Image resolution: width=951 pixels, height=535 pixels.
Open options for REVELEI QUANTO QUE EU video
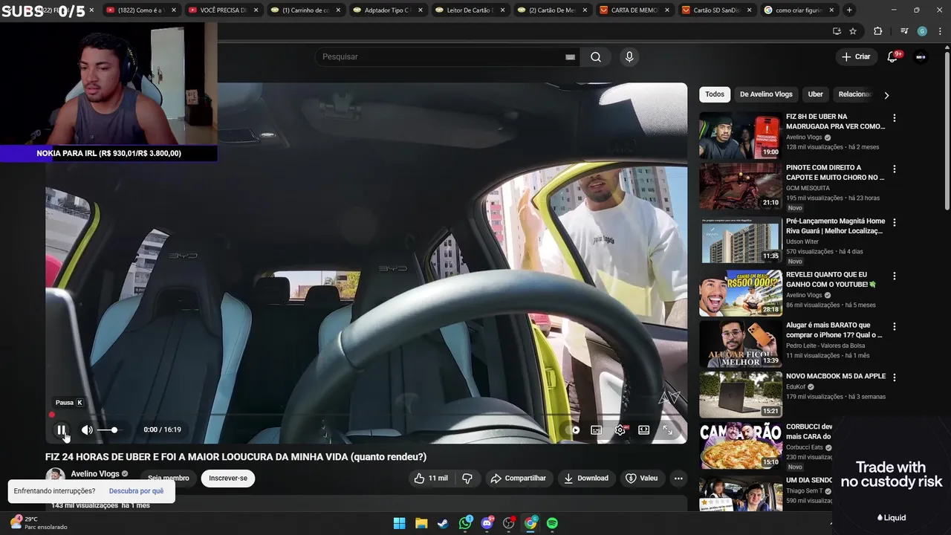pyautogui.click(x=895, y=276)
